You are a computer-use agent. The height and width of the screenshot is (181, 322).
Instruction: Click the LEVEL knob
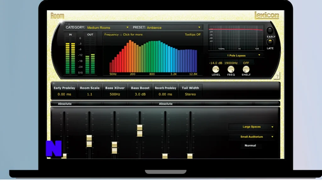click(x=216, y=69)
